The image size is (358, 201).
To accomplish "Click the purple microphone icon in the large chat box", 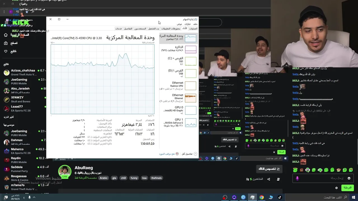I will point(297,178).
